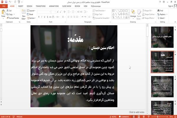
Task: Insert a text box from shapes gallery
Action: pos(113,11)
